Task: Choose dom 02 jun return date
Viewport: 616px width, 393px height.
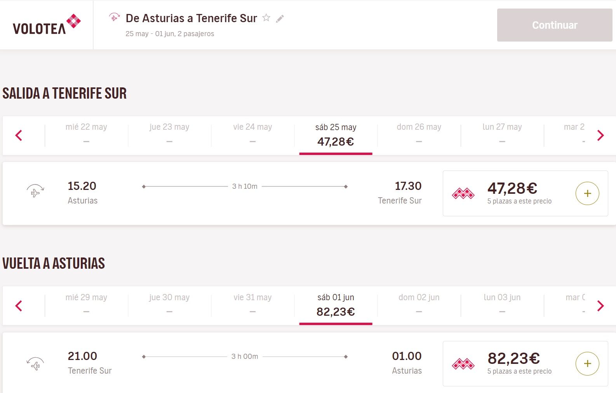Action: [419, 304]
